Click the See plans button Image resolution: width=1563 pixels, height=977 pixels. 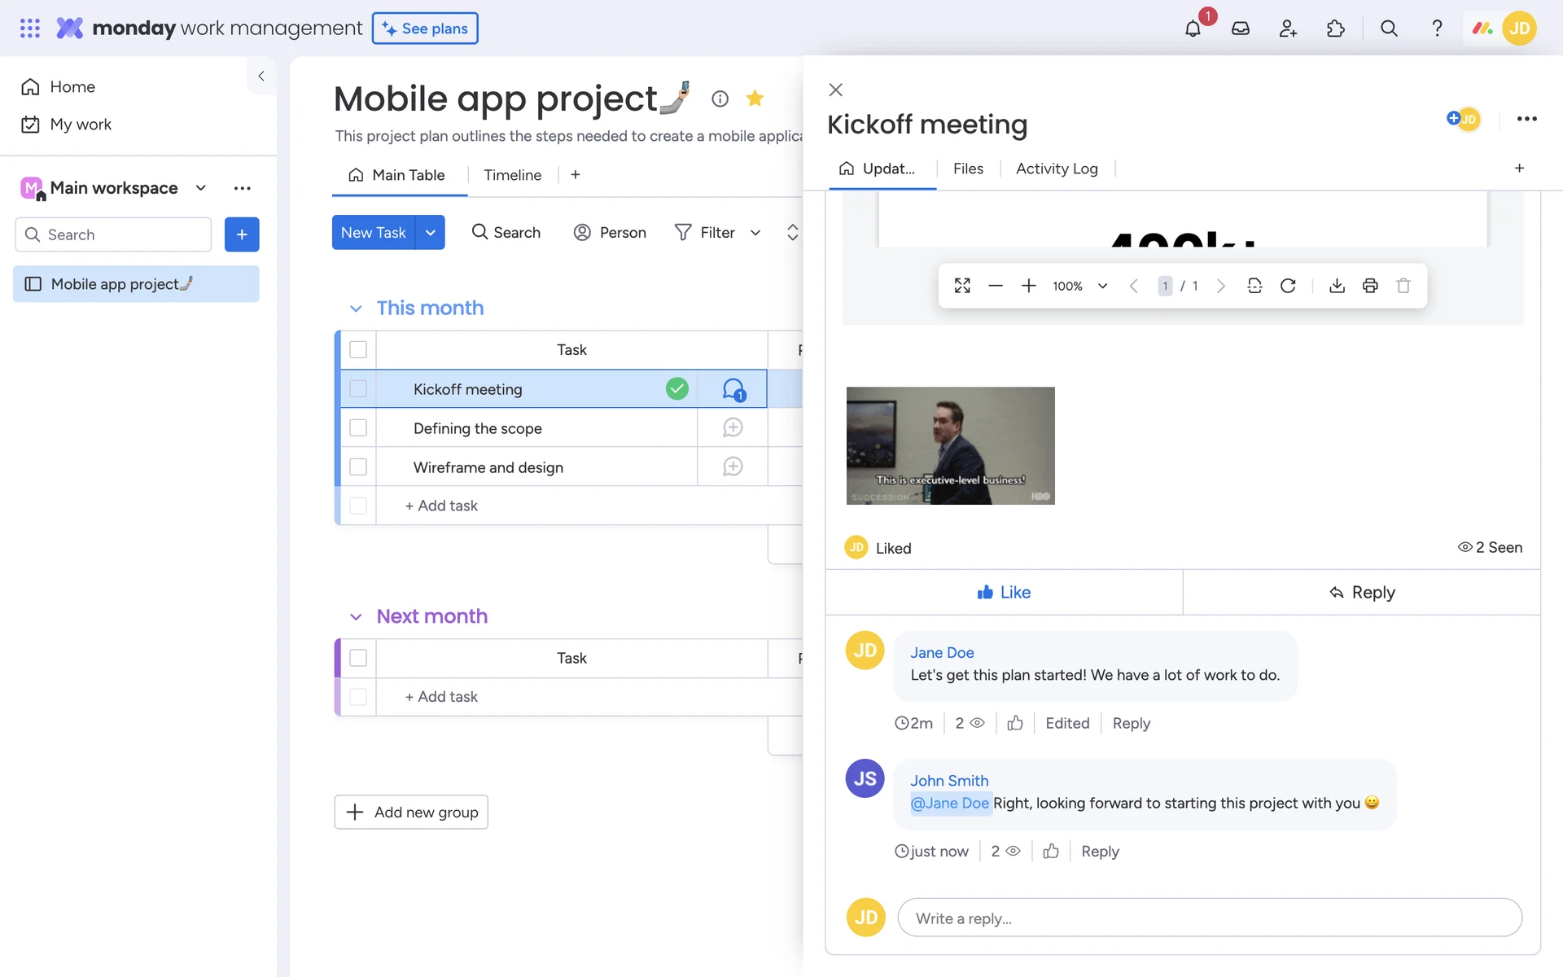click(x=425, y=28)
